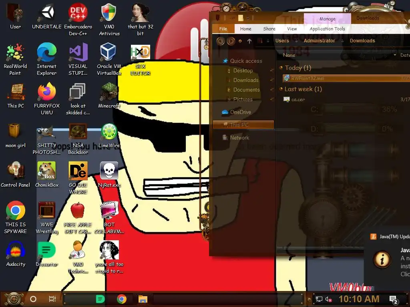
Task: Switch to the Share ribbon tab
Action: (x=269, y=29)
